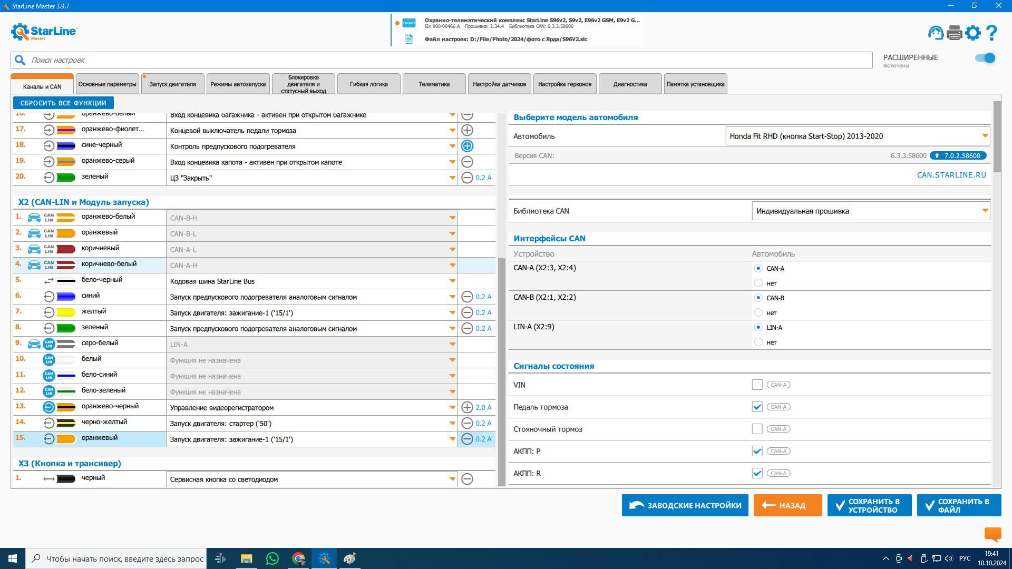
Task: Select нет radio for LIN-A interface
Action: click(x=758, y=342)
